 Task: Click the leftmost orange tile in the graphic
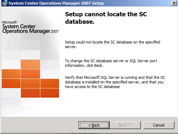(x=11, y=74)
